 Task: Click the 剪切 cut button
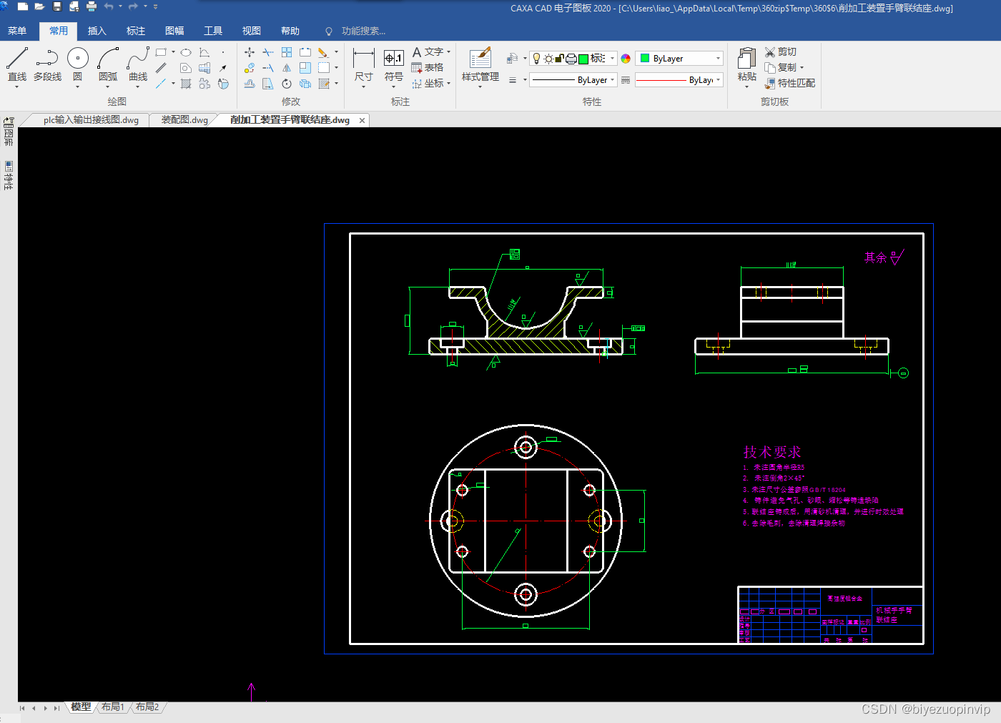pos(781,51)
